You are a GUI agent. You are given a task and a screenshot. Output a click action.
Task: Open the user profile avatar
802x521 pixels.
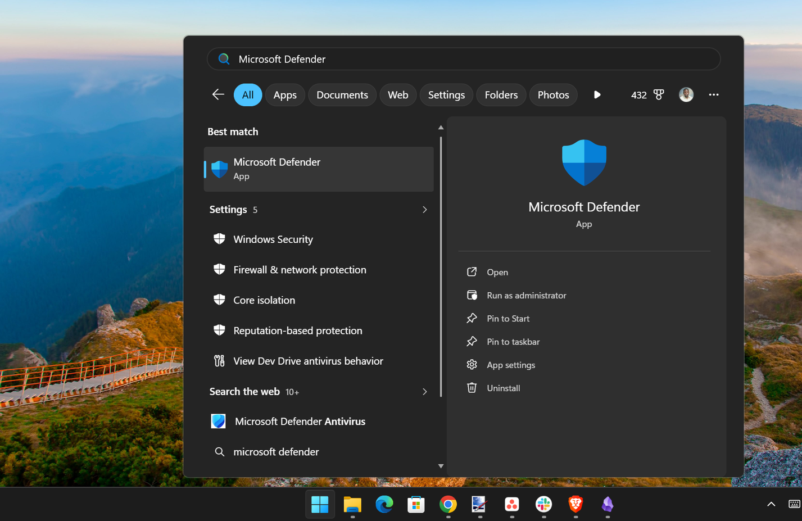click(x=686, y=94)
